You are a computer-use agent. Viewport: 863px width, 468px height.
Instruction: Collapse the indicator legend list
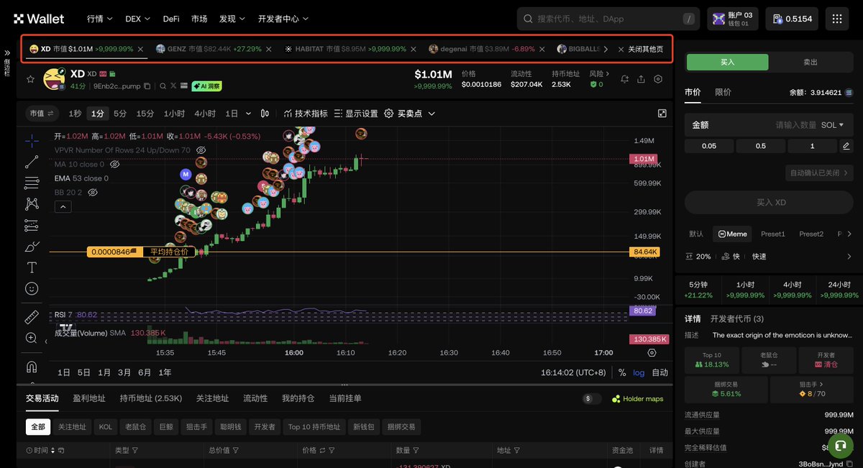[x=63, y=207]
